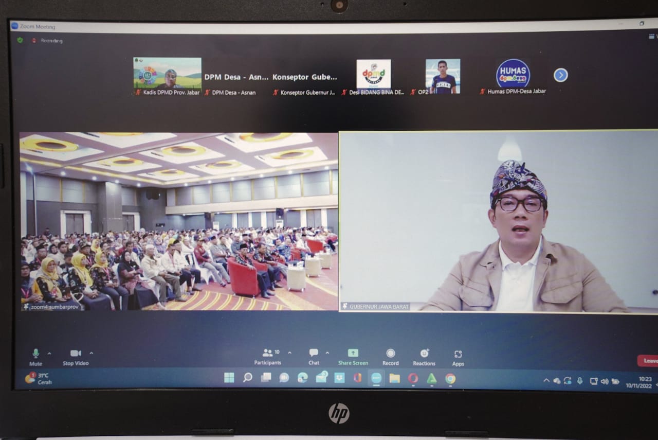Click the OneDrive cloud tray icon
Image resolution: width=658 pixels, height=440 pixels.
pyautogui.click(x=557, y=381)
